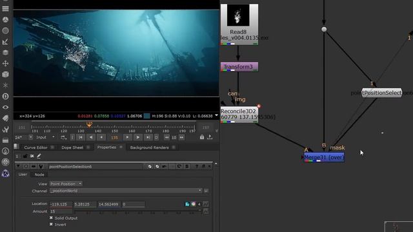Screen dimensions: 413x232
Task: Click the Amount slider track
Action: click(138, 211)
